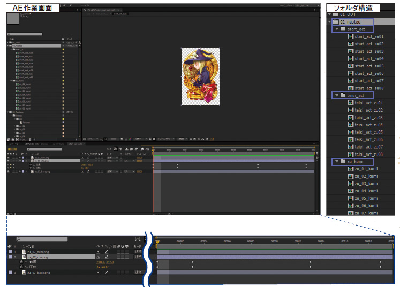This screenshot has height=287, width=400.
Task: Switch to the render queue timeline tab
Action: point(14,144)
